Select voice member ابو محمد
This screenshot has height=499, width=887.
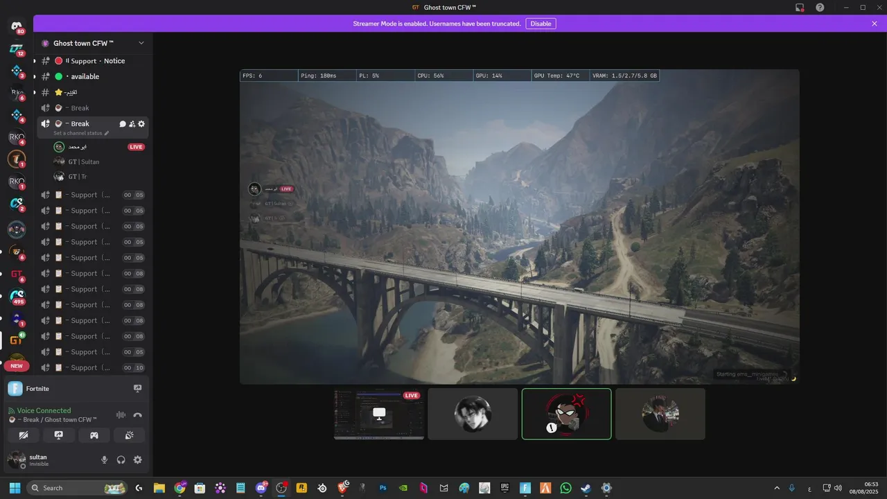point(78,147)
